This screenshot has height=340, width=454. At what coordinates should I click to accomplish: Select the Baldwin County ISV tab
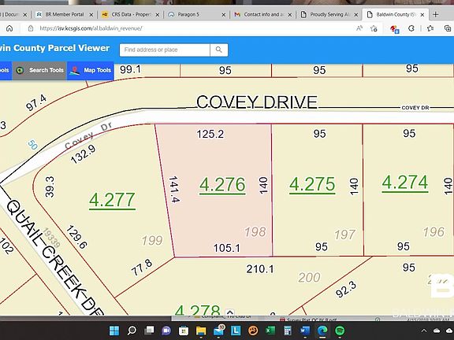396,14
